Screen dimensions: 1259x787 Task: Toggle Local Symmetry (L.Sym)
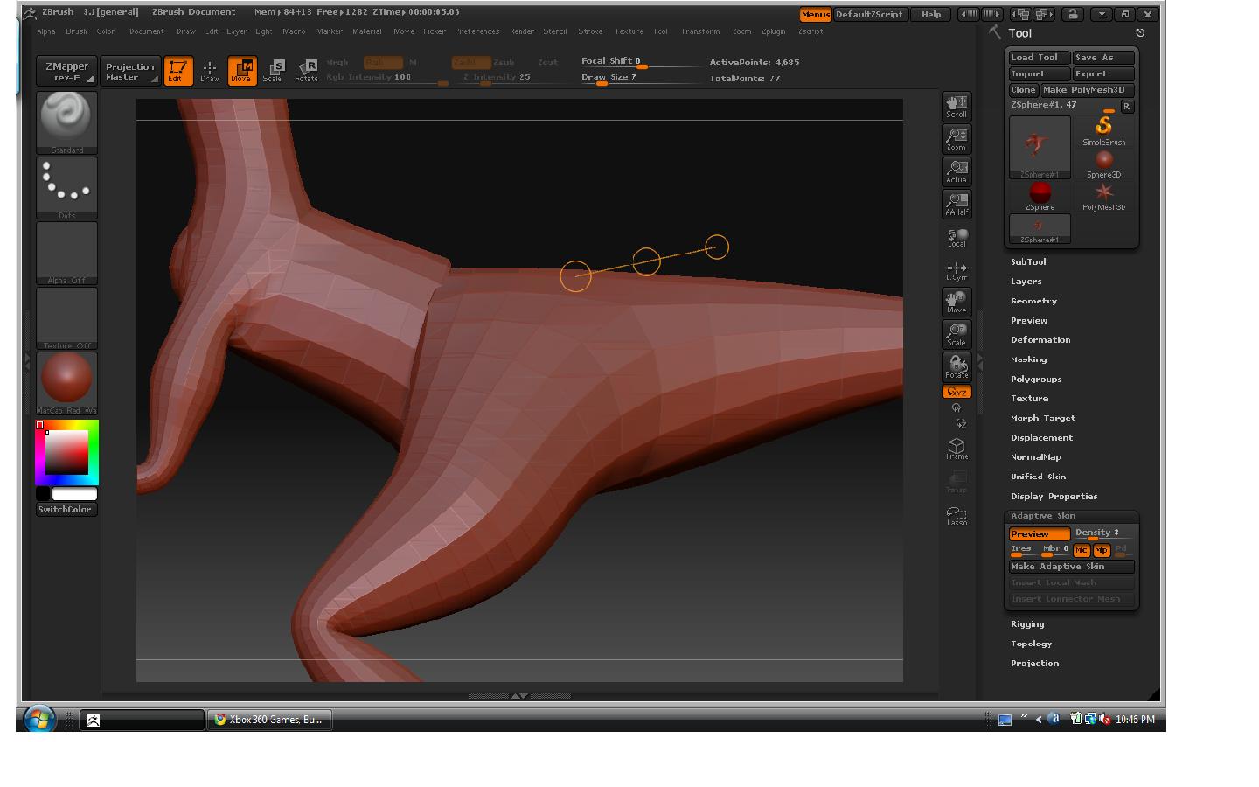pyautogui.click(x=956, y=270)
